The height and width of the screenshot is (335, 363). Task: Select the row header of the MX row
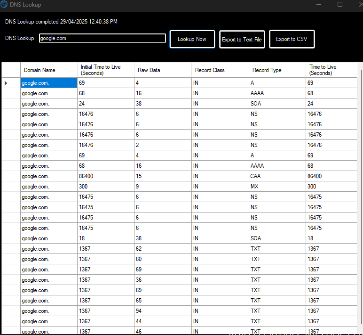11,187
